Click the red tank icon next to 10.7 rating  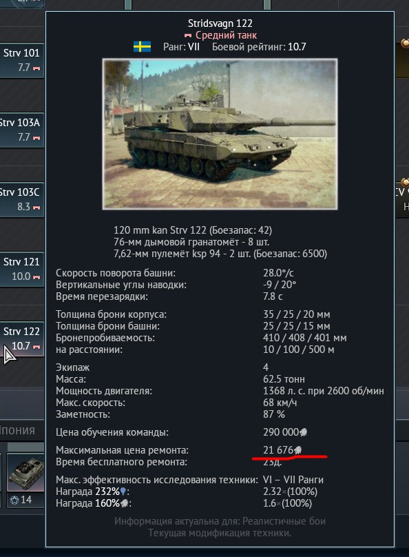[x=36, y=347]
